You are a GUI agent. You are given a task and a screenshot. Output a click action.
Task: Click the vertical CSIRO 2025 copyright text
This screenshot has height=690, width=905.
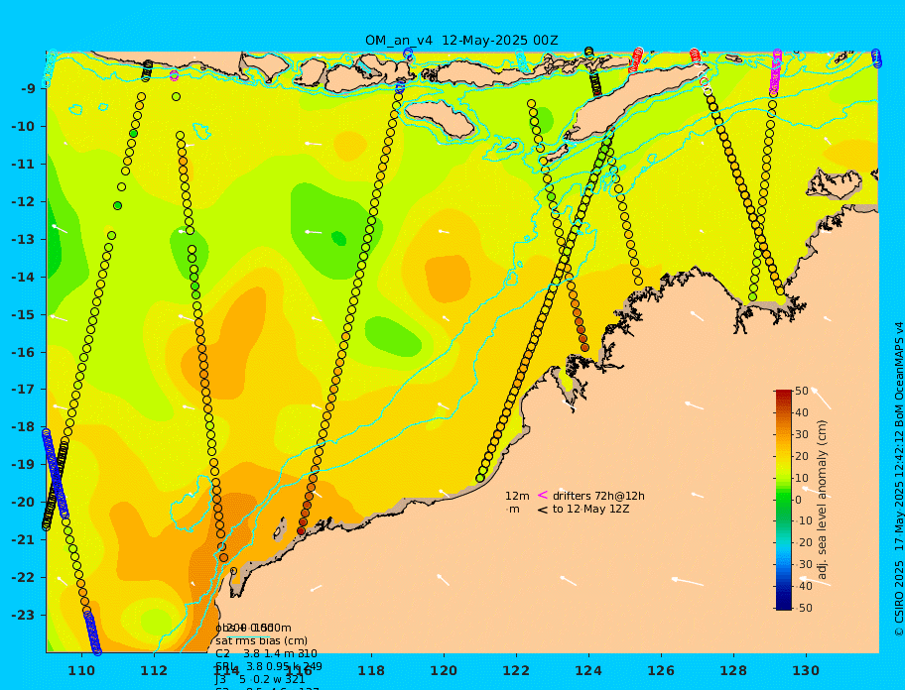click(x=898, y=479)
